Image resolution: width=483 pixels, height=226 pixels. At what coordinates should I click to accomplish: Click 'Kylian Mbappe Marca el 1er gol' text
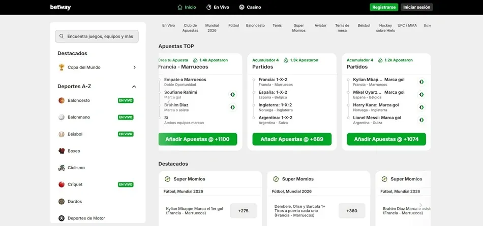tap(194, 208)
